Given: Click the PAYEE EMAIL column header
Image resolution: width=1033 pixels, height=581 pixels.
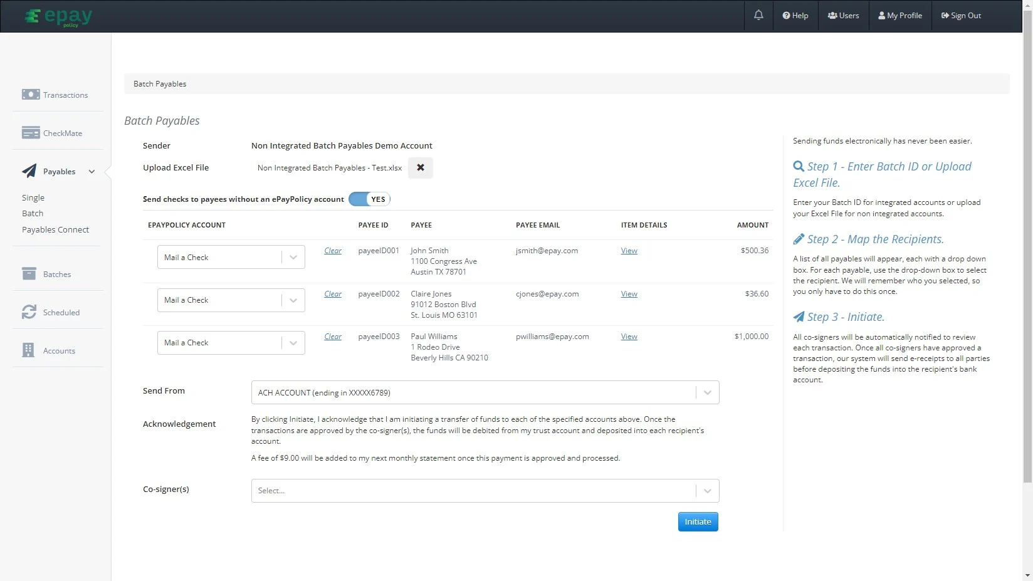Looking at the screenshot, I should coord(538,225).
